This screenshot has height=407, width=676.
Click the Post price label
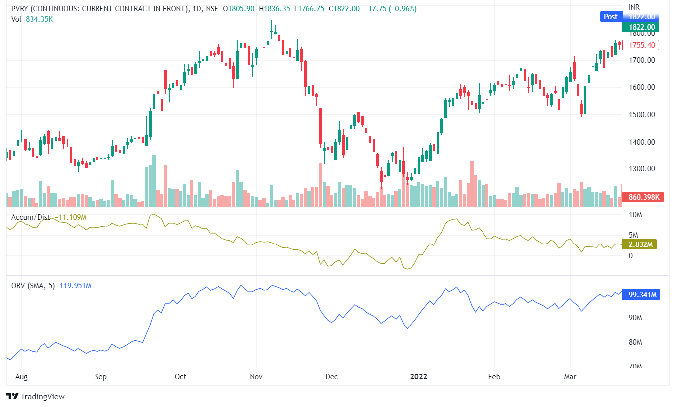(x=611, y=17)
